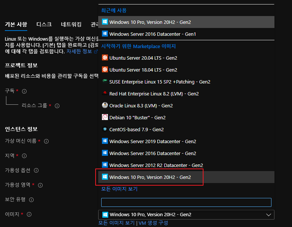This screenshot has height=227, width=292.
Task: Select Windows Server 2019 Datacenter - Gen2
Action: coord(186,141)
